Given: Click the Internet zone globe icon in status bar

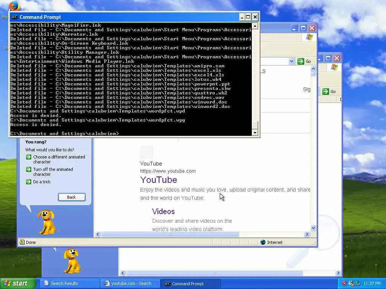Looking at the screenshot, I should (x=263, y=242).
